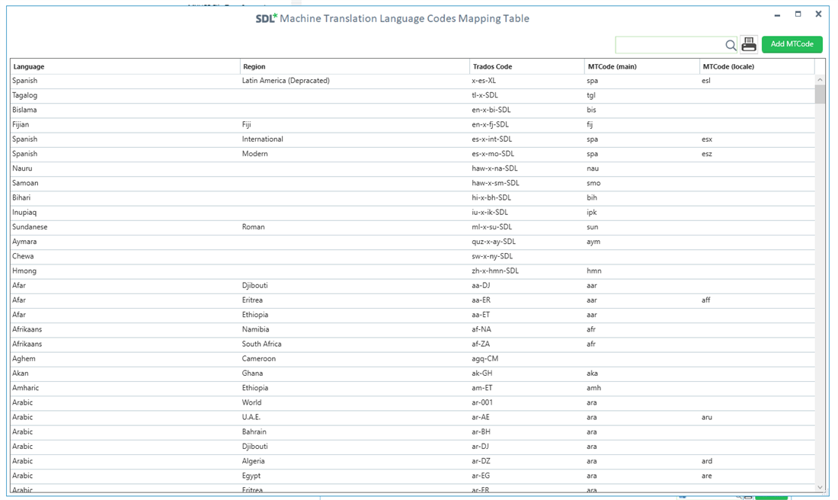Click the Add MTCode button
Screen dimensions: 838x500
pyautogui.click(x=792, y=44)
